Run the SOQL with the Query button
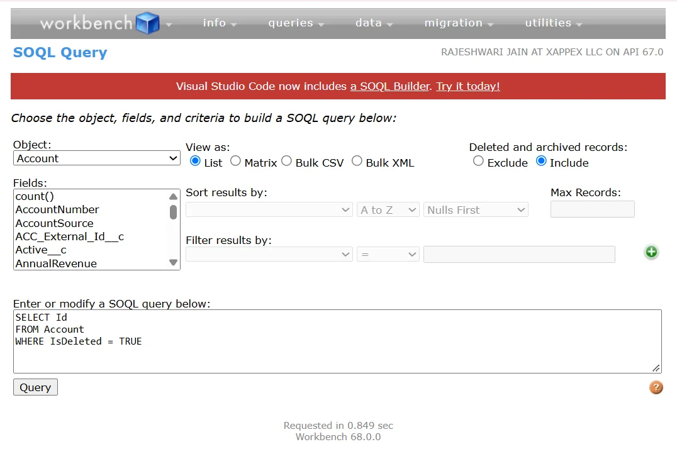Image resolution: width=677 pixels, height=454 pixels. point(35,387)
